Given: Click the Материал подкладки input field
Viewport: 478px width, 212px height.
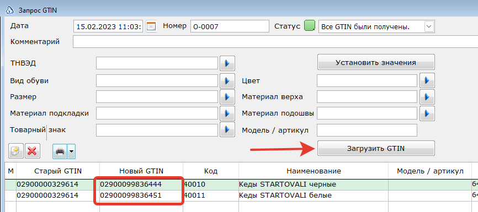Looking at the screenshot, I should 157,113.
